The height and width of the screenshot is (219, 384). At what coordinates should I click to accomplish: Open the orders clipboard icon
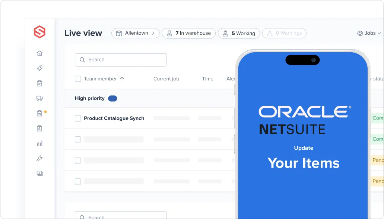[39, 83]
